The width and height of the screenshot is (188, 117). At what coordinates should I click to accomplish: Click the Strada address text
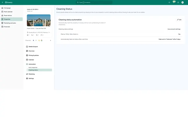39,32
